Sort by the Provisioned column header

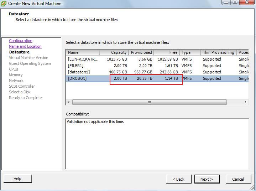pos(141,52)
